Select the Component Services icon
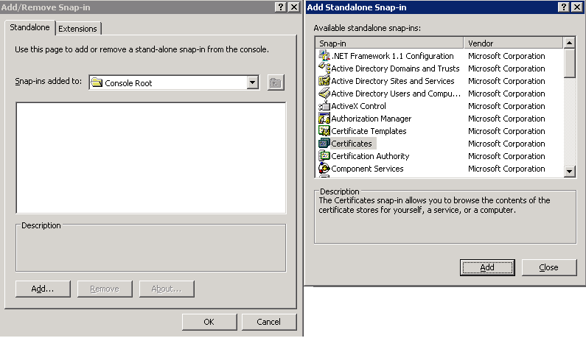 click(x=324, y=169)
